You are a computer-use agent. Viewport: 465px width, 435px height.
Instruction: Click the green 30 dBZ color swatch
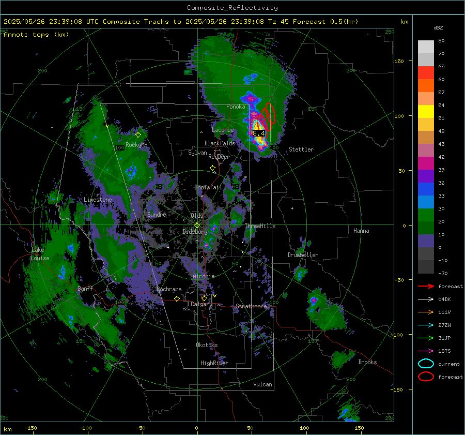coord(426,215)
